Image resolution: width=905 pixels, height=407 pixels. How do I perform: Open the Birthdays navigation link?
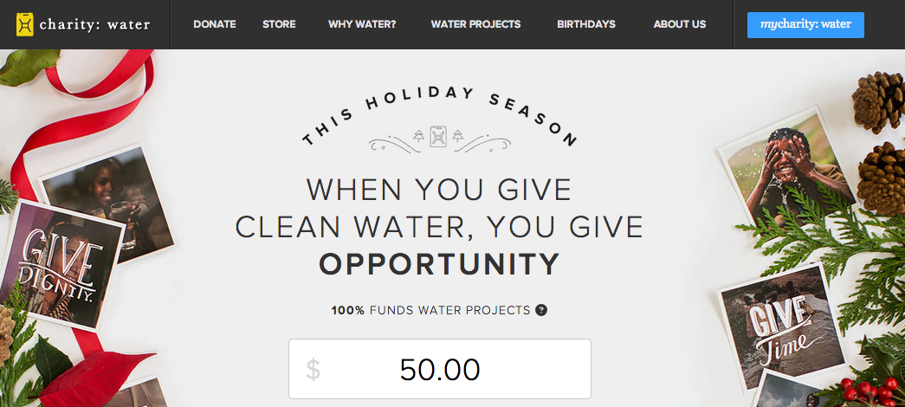point(585,24)
